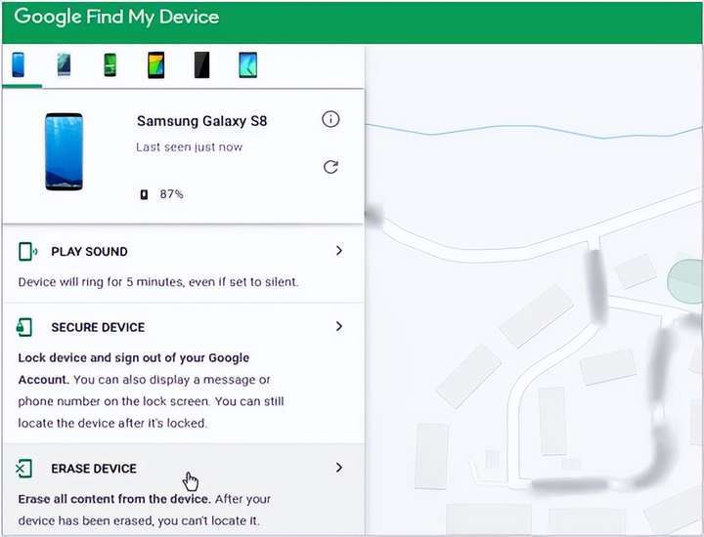Viewport: 704px width, 537px height.
Task: Expand the Secure Device chevron
Action: [339, 326]
